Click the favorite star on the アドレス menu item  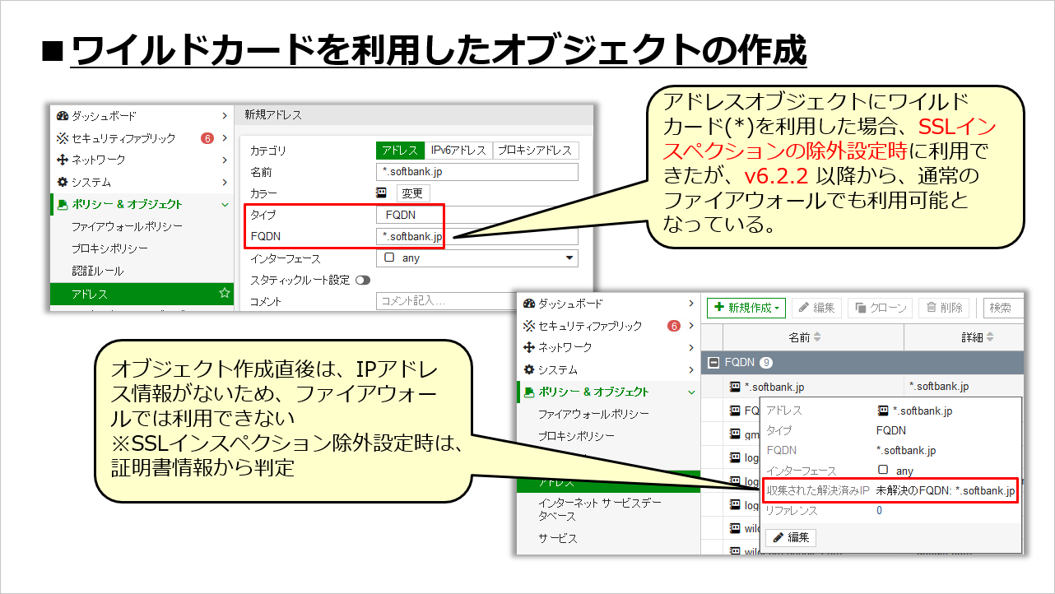pyautogui.click(x=224, y=293)
